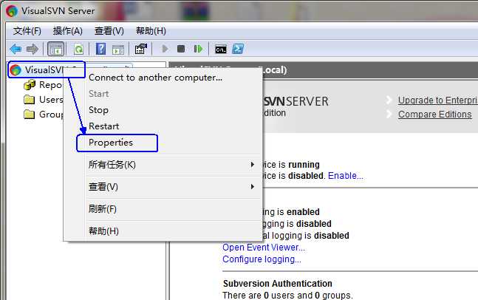Click the Open Event Viewer... link
This screenshot has width=478, height=300.
[264, 248]
